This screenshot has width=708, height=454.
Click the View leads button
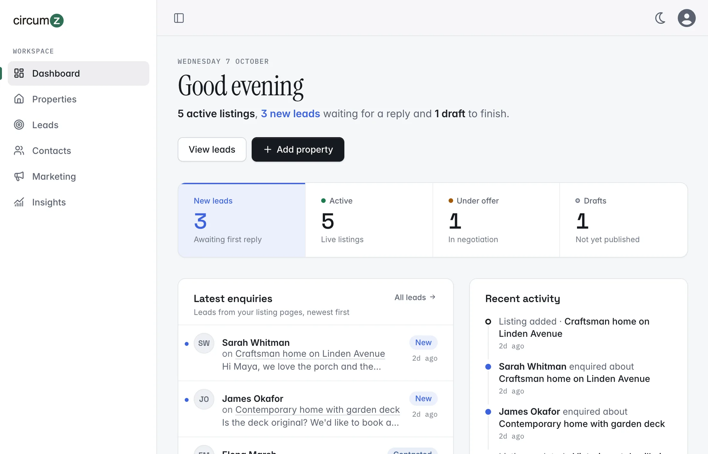212,150
